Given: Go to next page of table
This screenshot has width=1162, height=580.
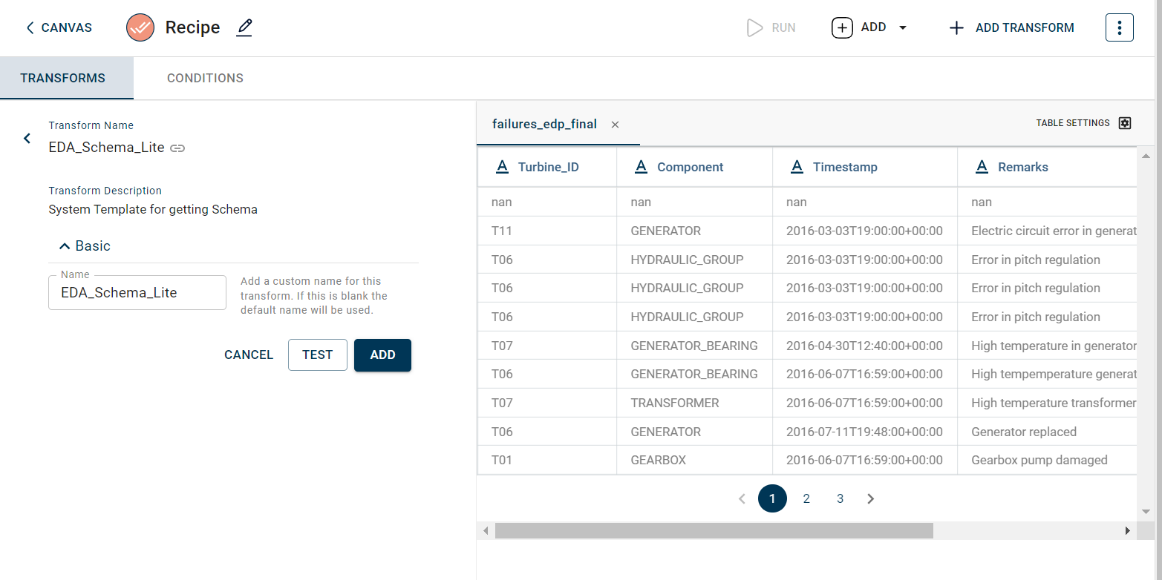Looking at the screenshot, I should point(871,498).
